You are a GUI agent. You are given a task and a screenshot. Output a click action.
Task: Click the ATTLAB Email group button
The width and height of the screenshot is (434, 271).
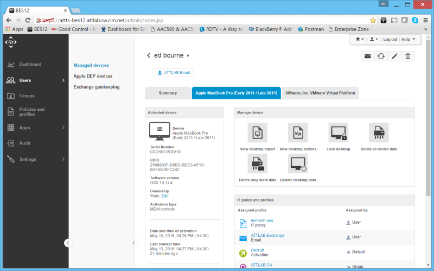tap(174, 73)
